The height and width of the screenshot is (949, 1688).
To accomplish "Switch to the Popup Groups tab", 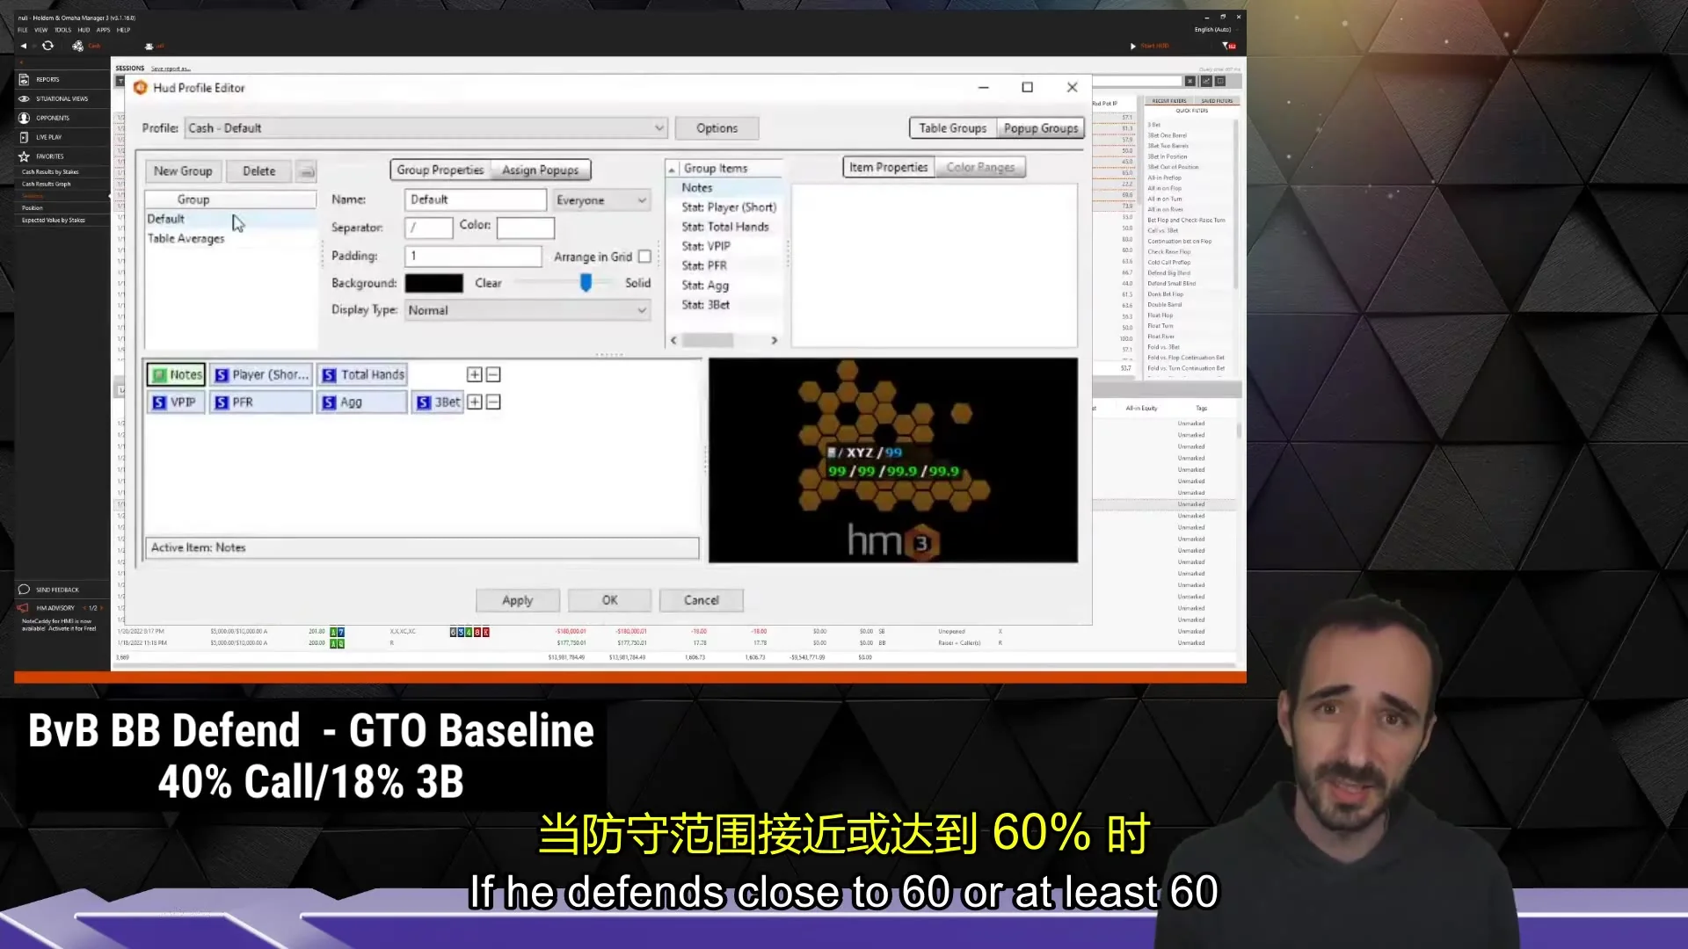I will click(1041, 128).
